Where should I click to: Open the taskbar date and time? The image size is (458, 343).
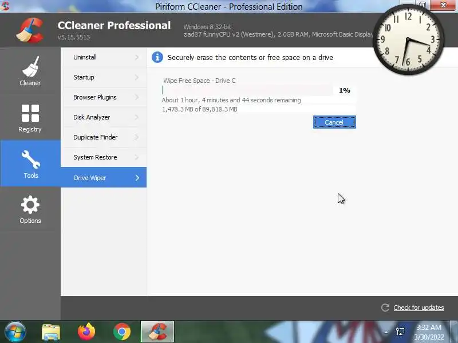(429, 332)
